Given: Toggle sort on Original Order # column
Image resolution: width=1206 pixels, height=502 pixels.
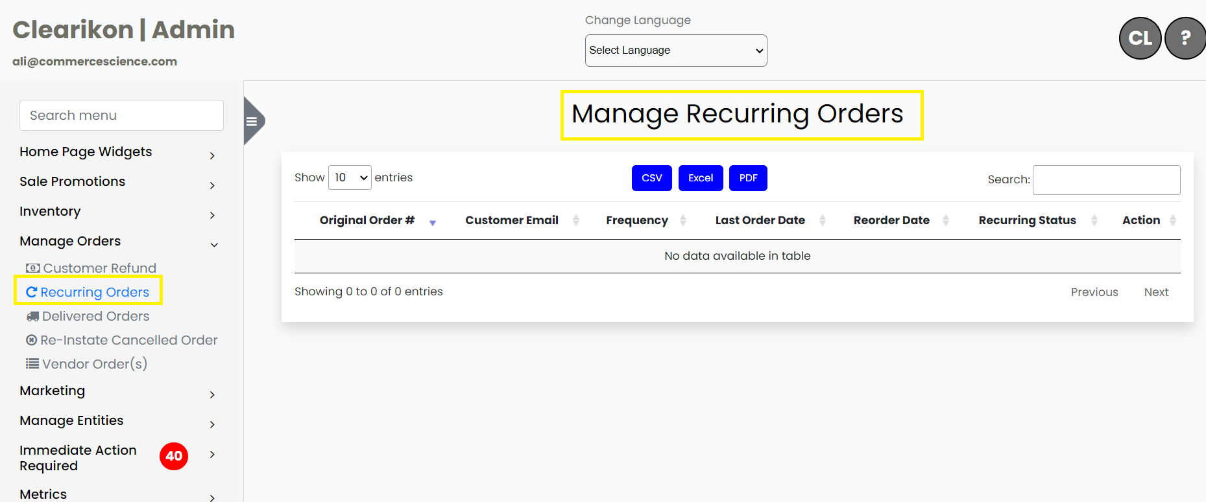Looking at the screenshot, I should pyautogui.click(x=433, y=222).
